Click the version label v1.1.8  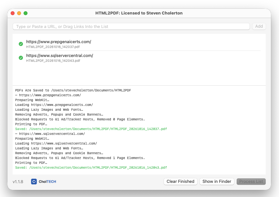tap(18, 182)
